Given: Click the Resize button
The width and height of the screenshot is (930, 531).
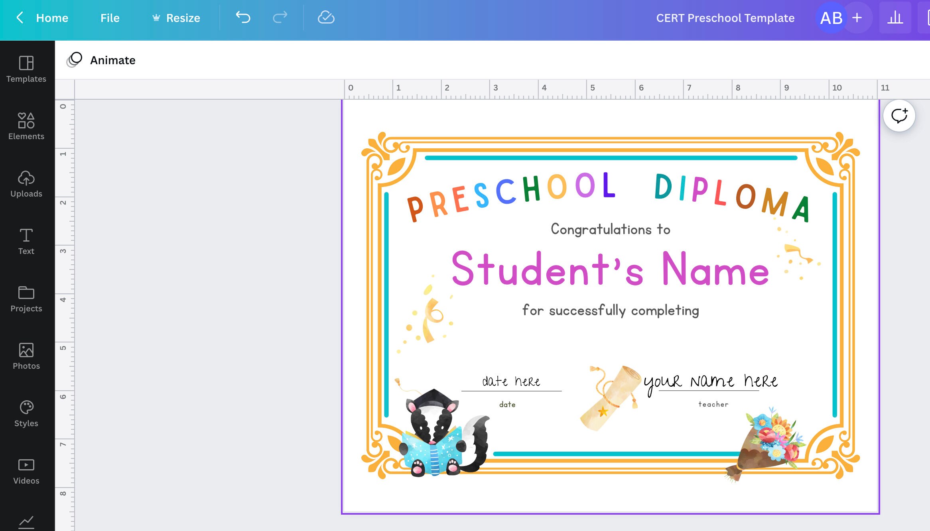Looking at the screenshot, I should pyautogui.click(x=176, y=18).
